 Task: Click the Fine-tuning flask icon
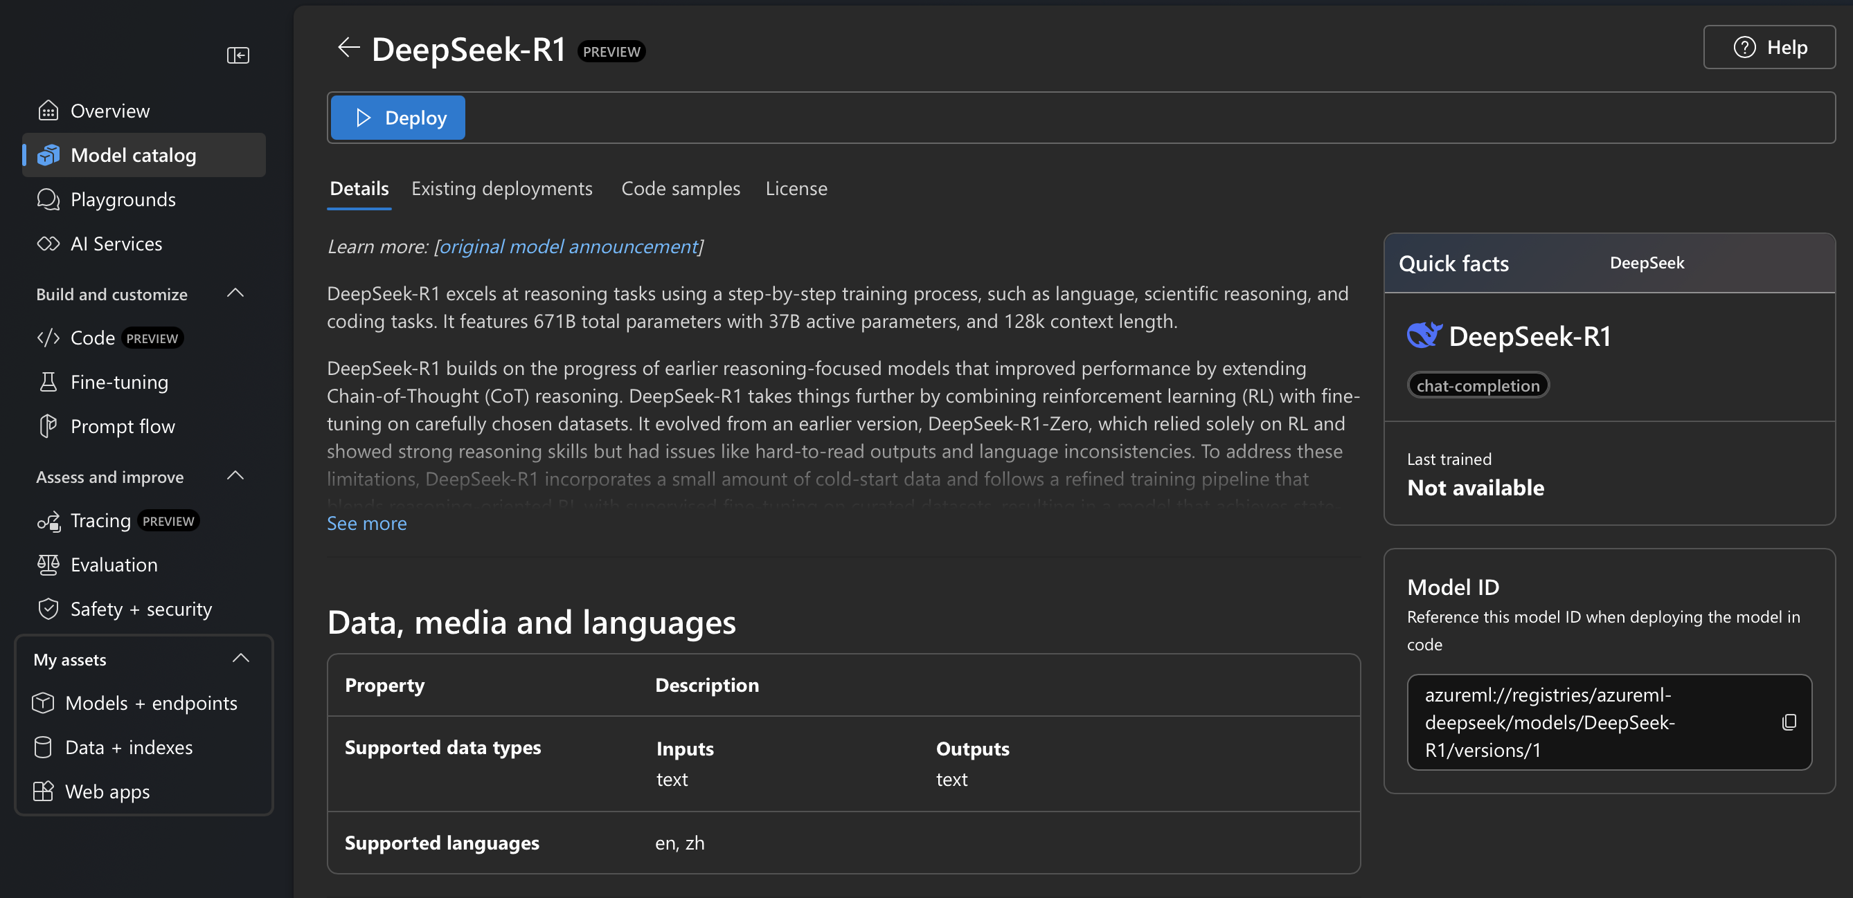pyautogui.click(x=48, y=382)
